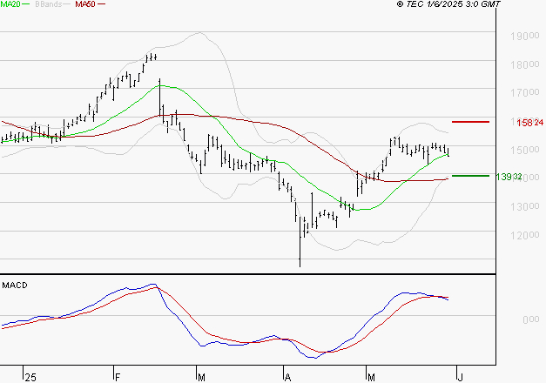Select the green 13932 support level marker
The height and width of the screenshot is (383, 546).
click(471, 176)
